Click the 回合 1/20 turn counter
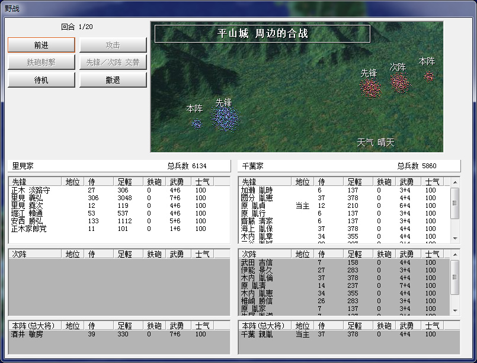Image resolution: width=477 pixels, height=363 pixels. point(77,27)
